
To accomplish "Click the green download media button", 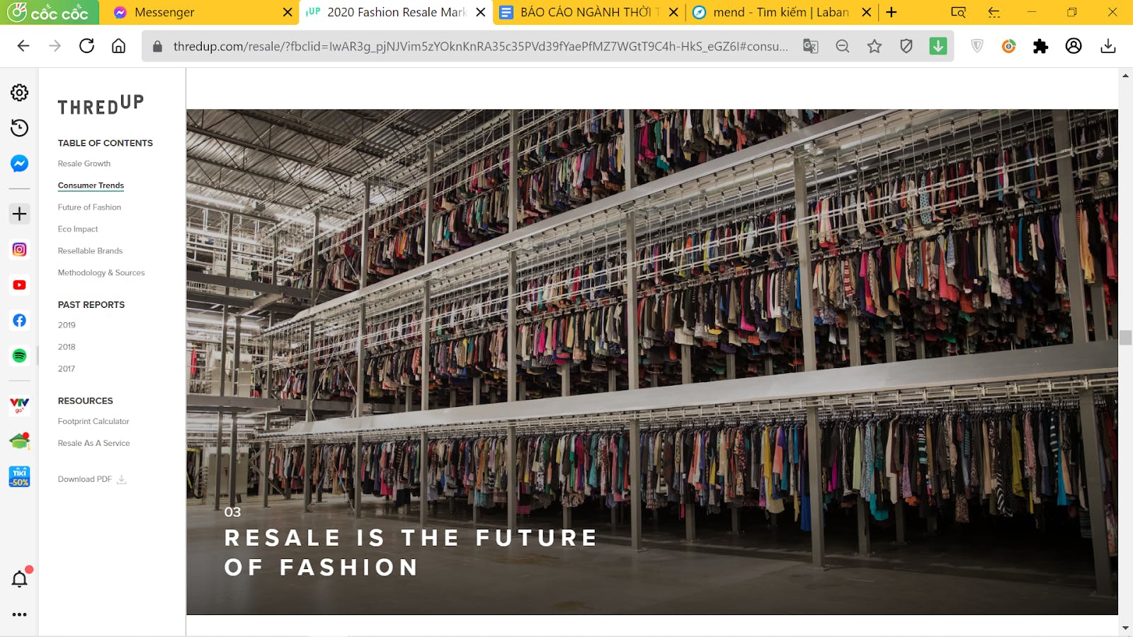I will click(x=938, y=46).
